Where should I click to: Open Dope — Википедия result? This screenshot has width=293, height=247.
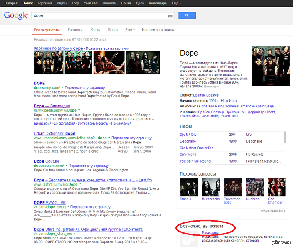pos(52,106)
